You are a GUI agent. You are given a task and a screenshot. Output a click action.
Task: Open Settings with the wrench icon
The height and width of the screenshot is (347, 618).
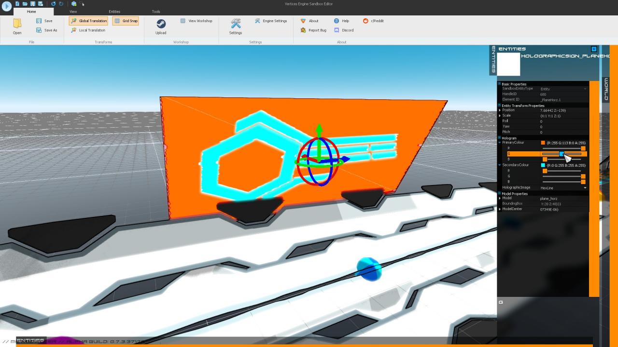point(236,24)
